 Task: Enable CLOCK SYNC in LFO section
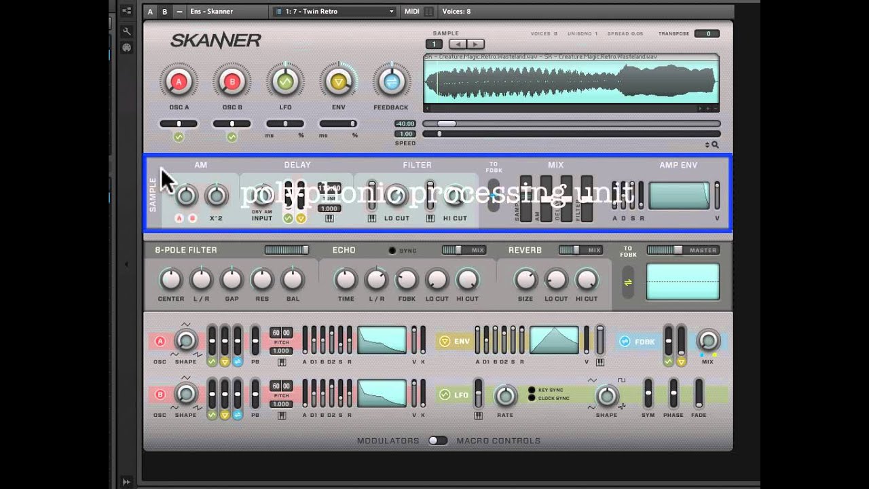point(532,398)
